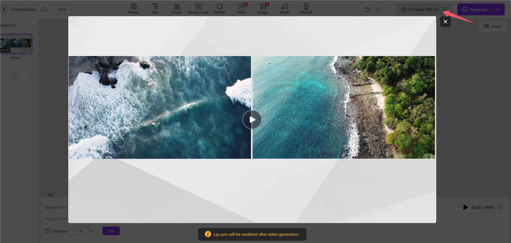Collapse the Speech Text panel with the chevron
The width and height of the screenshot is (511, 243).
50,195
